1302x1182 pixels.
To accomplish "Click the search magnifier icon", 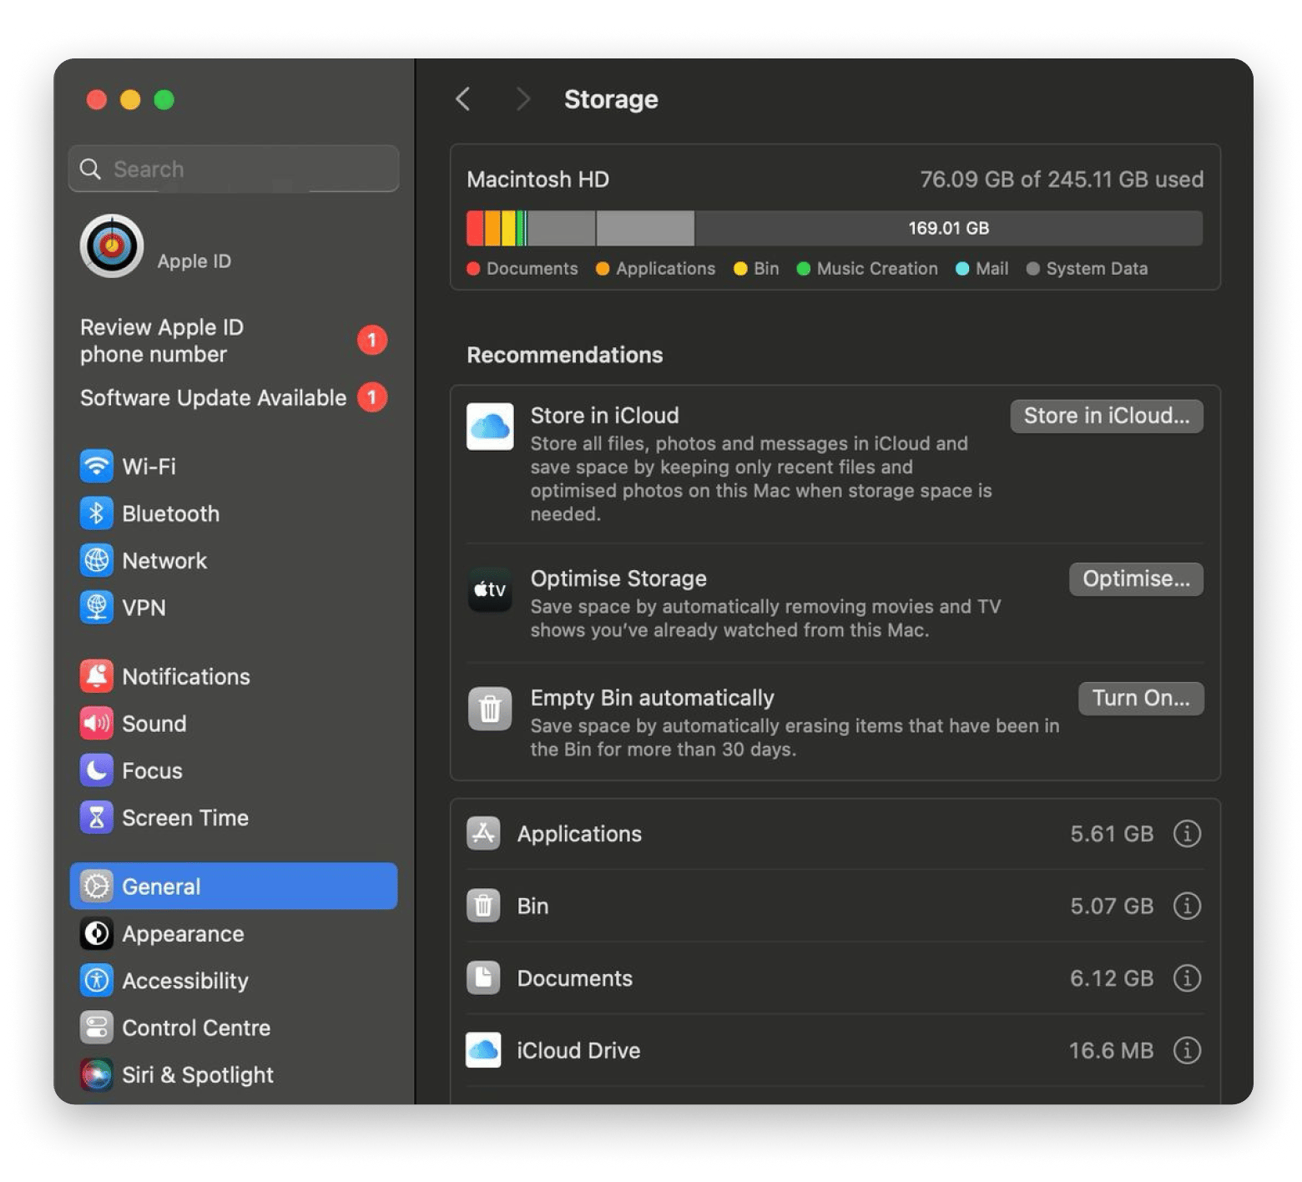I will pyautogui.click(x=90, y=169).
